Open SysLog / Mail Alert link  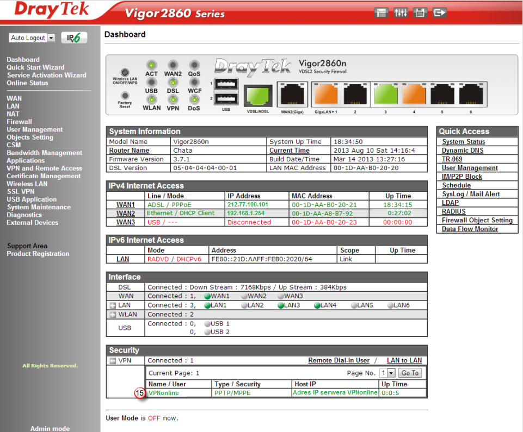[471, 194]
